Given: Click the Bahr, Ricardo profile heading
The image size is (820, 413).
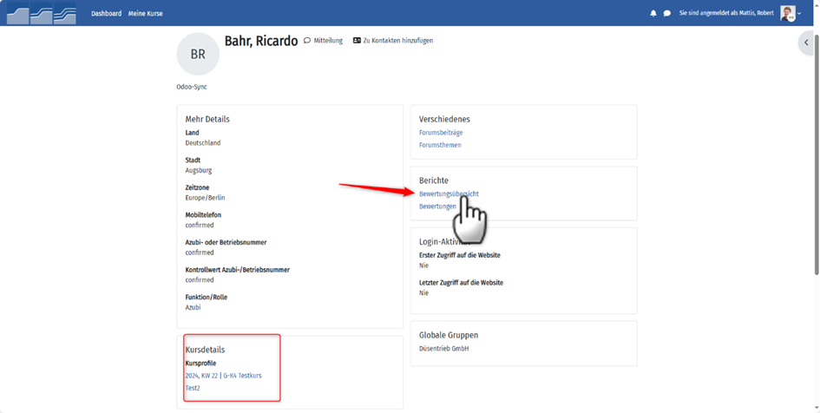Looking at the screenshot, I should [260, 41].
